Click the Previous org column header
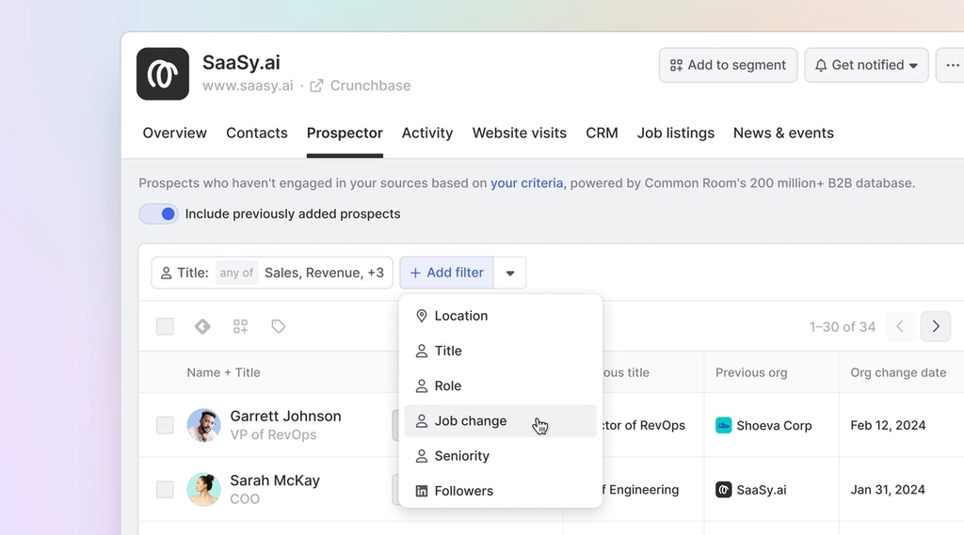 751,372
